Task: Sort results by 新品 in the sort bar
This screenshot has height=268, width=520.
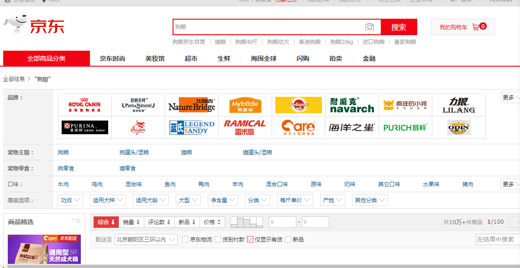Action: click(x=187, y=222)
